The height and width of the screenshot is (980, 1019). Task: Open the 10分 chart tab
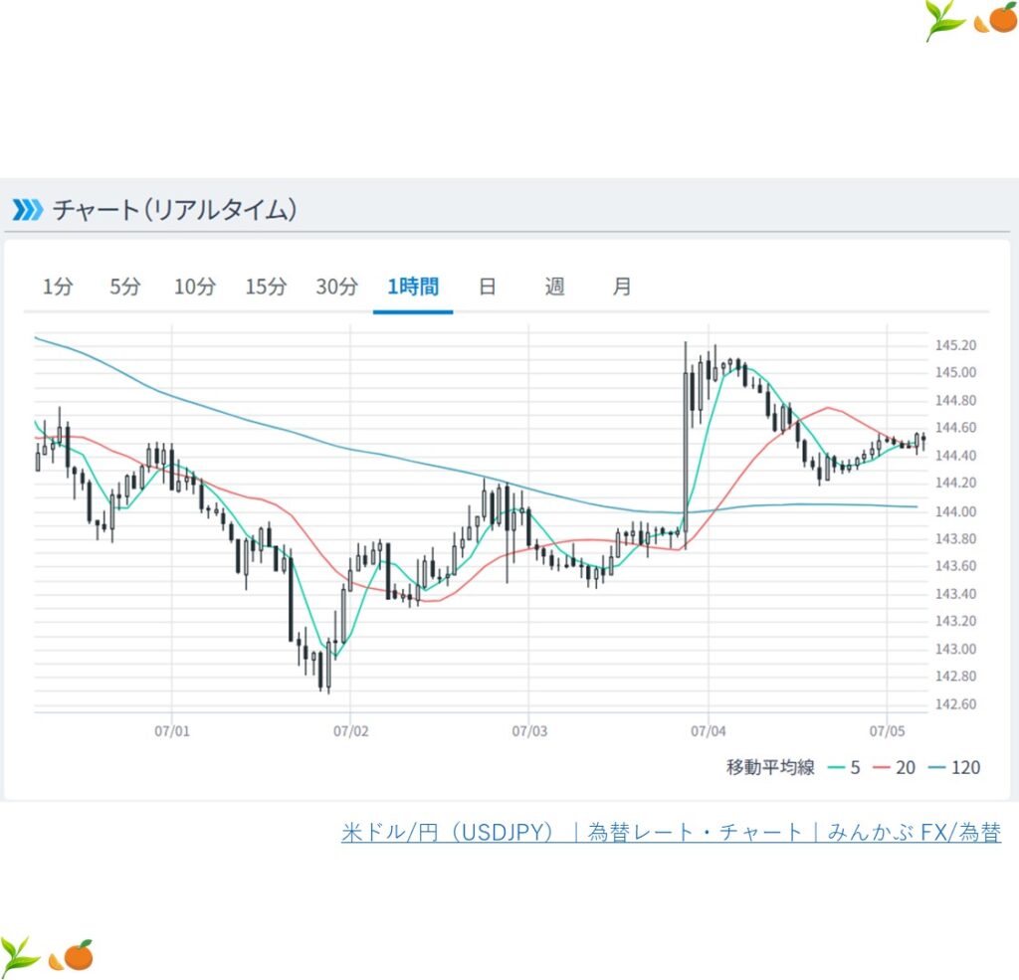tap(194, 287)
